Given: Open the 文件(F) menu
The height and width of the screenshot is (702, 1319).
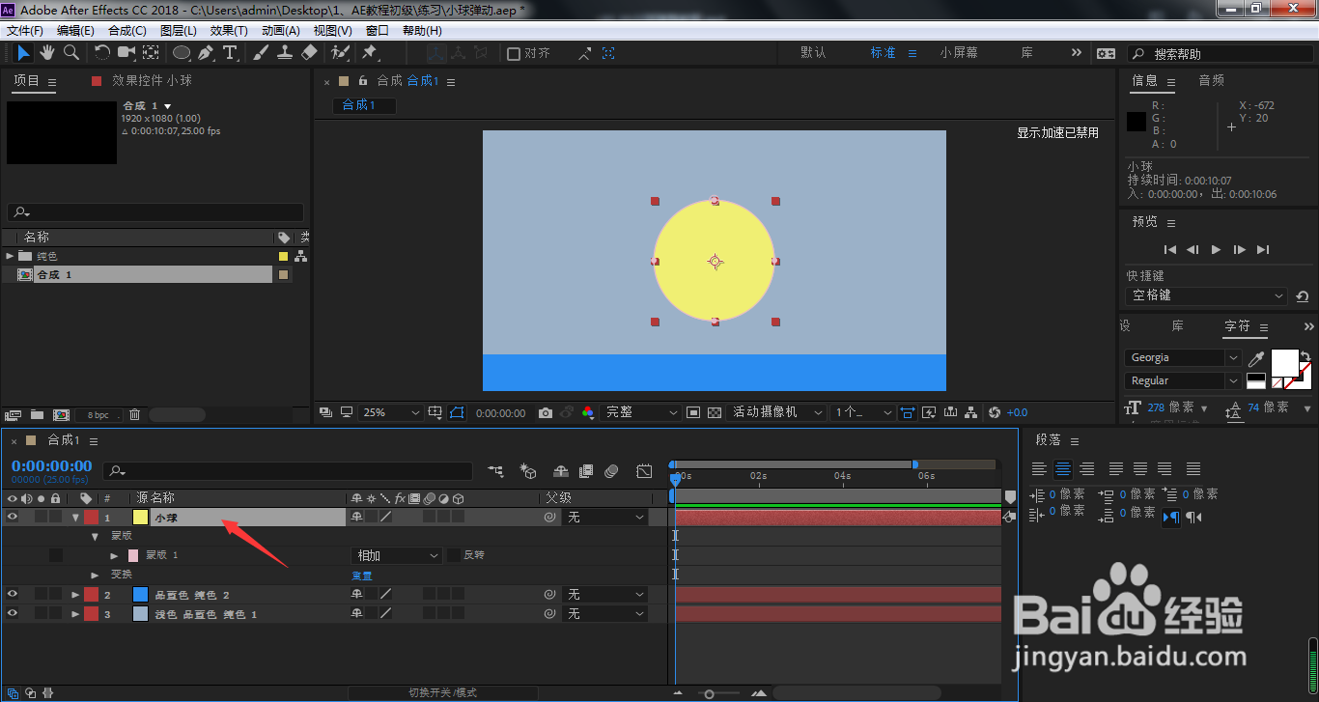Looking at the screenshot, I should pos(26,30).
